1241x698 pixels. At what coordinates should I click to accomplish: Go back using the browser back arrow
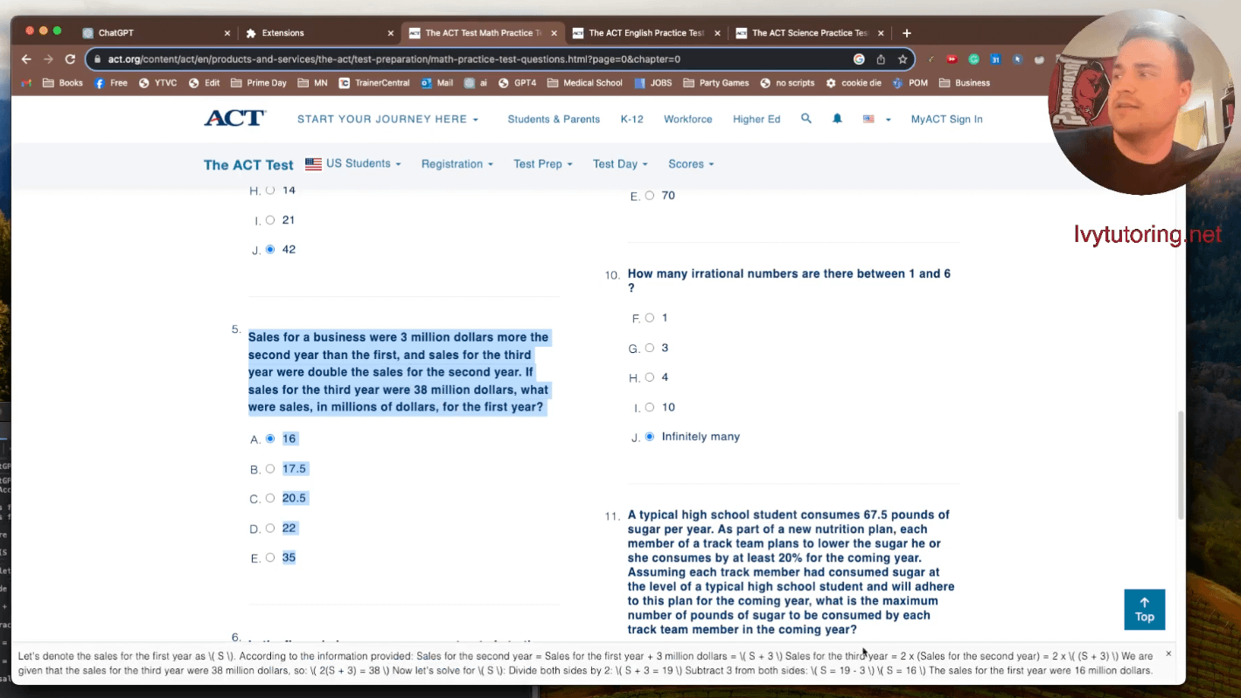point(26,59)
